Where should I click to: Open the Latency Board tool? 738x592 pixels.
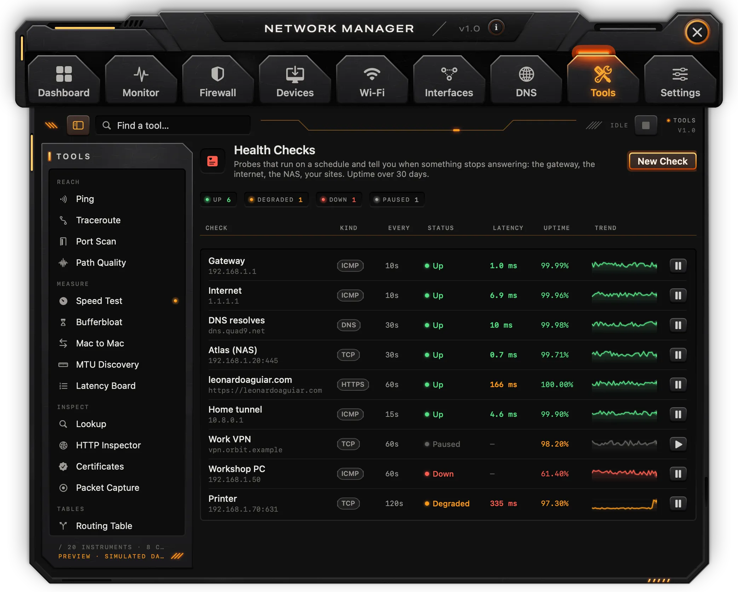tap(117, 386)
